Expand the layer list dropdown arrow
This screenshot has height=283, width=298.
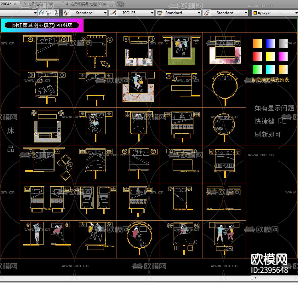(35, 13)
